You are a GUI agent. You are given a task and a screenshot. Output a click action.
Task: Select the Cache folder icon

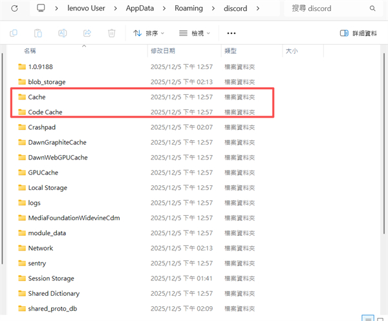click(x=22, y=97)
